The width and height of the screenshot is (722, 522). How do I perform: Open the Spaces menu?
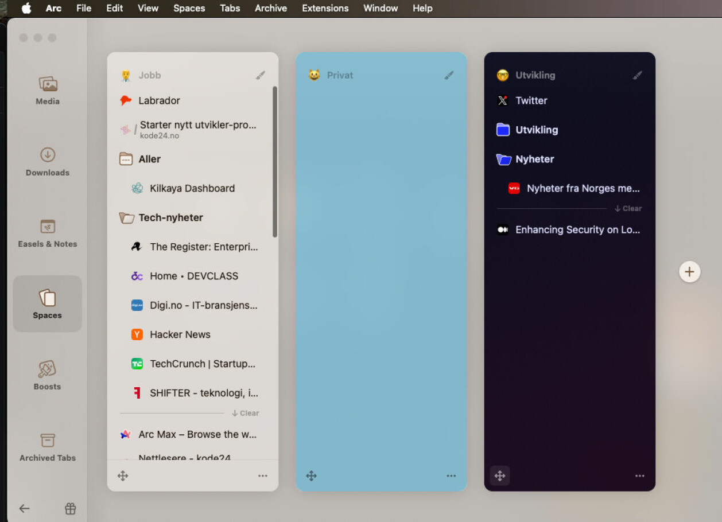(189, 8)
